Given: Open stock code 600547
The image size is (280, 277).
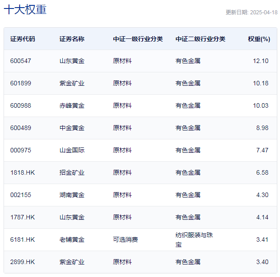Looking at the screenshot, I should [x=21, y=61].
